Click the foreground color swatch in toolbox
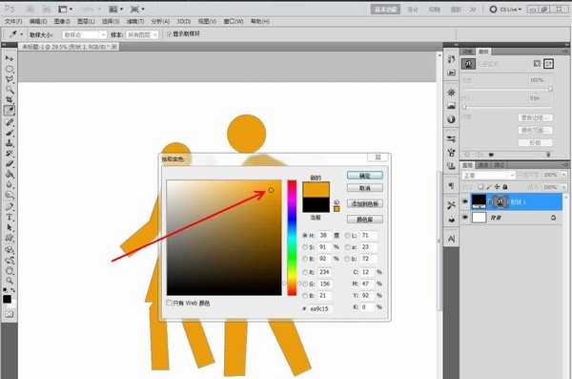 tap(7, 300)
